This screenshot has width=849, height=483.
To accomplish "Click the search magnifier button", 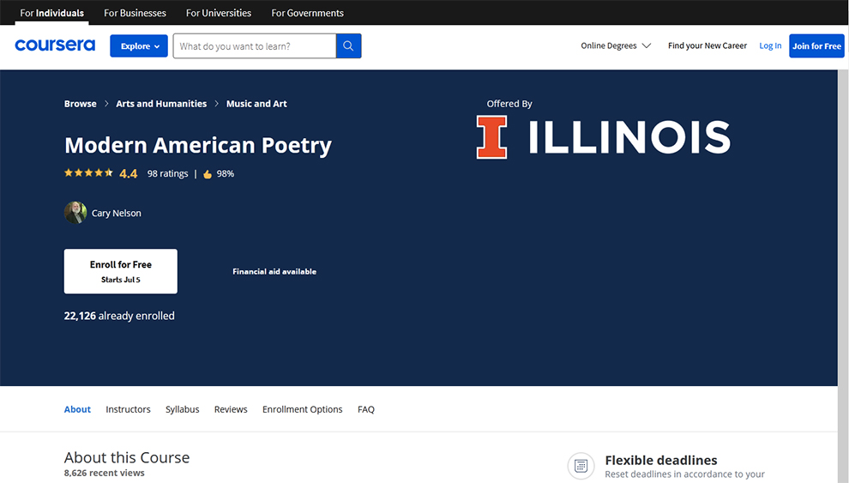I will pos(349,46).
